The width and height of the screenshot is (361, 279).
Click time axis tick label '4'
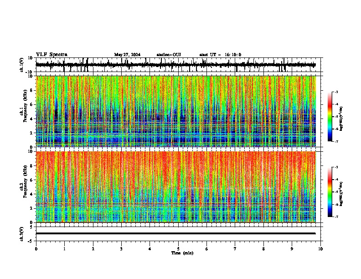tap(150, 249)
